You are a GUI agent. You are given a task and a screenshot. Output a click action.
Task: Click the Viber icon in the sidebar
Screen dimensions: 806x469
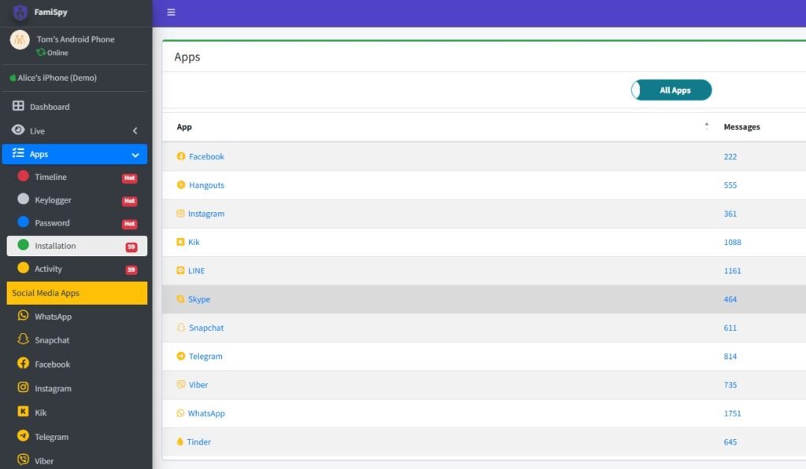pos(23,460)
